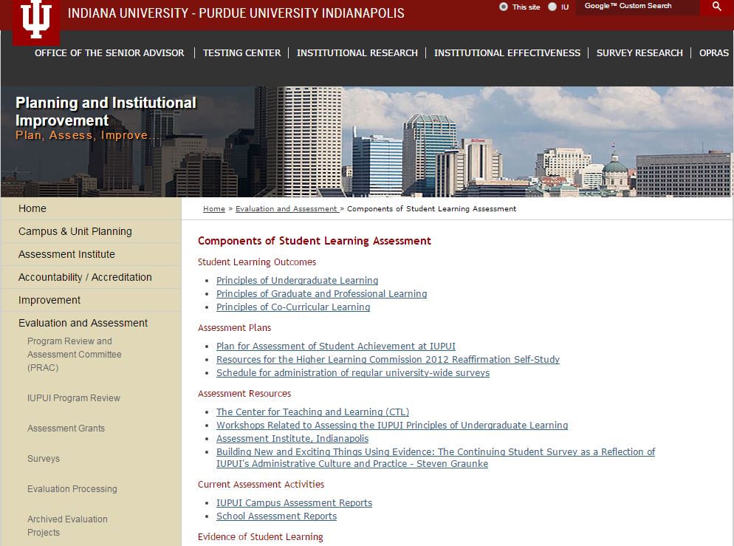This screenshot has height=546, width=734.
Task: Open School Assessment Reports link
Action: tap(277, 516)
